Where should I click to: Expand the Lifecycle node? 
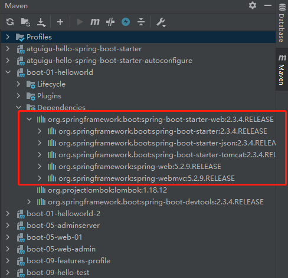(x=18, y=84)
